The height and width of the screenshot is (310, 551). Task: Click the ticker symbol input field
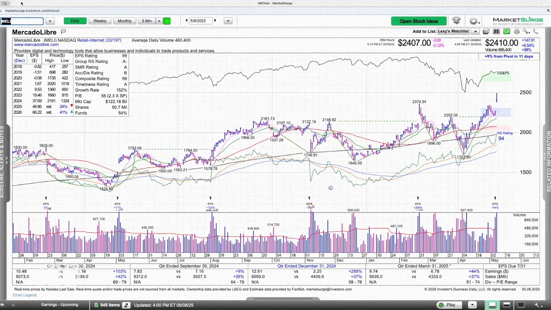(x=22, y=21)
